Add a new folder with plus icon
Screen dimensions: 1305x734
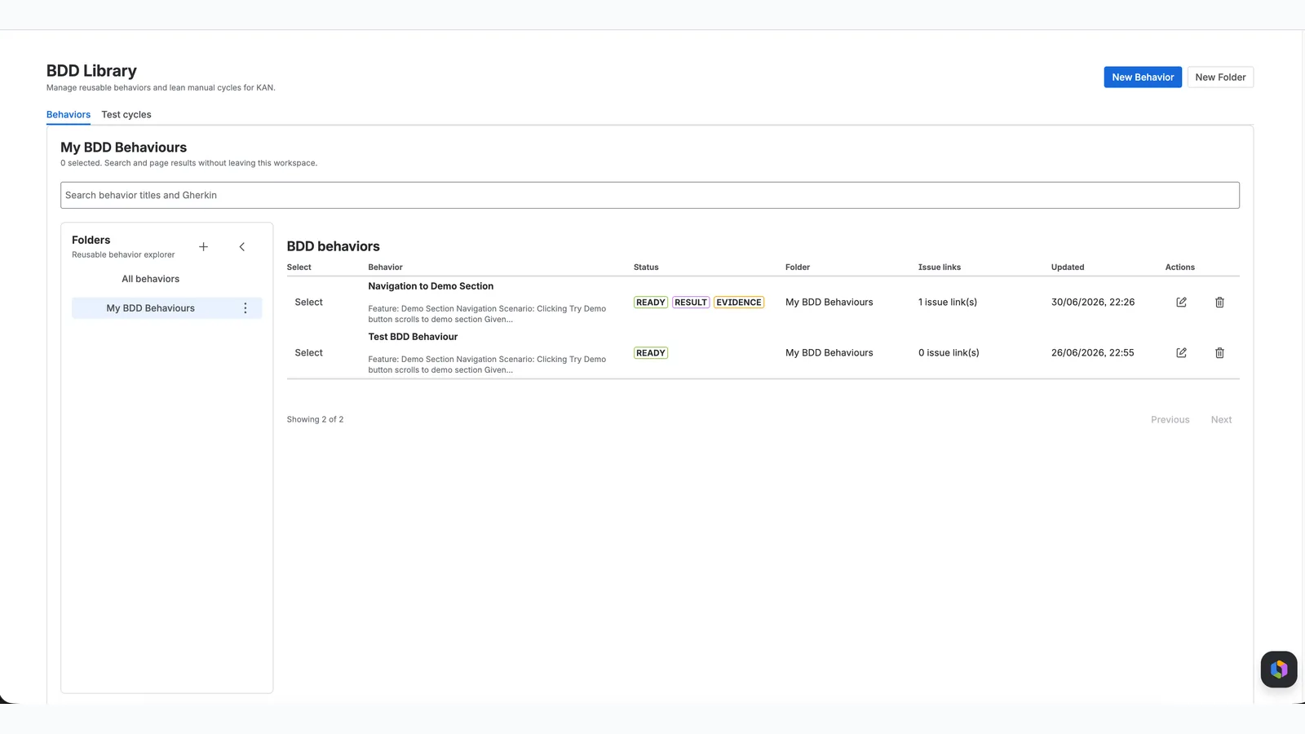click(x=203, y=246)
